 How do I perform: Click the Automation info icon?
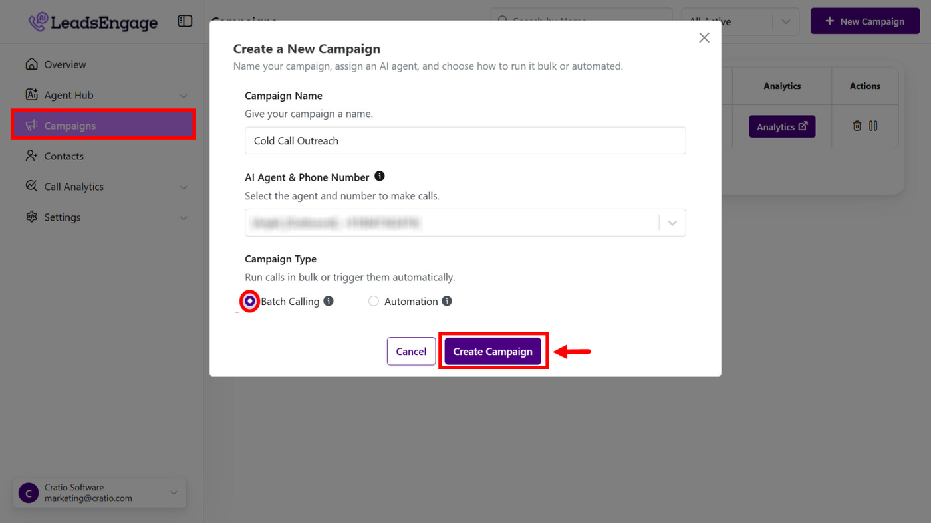[447, 301]
